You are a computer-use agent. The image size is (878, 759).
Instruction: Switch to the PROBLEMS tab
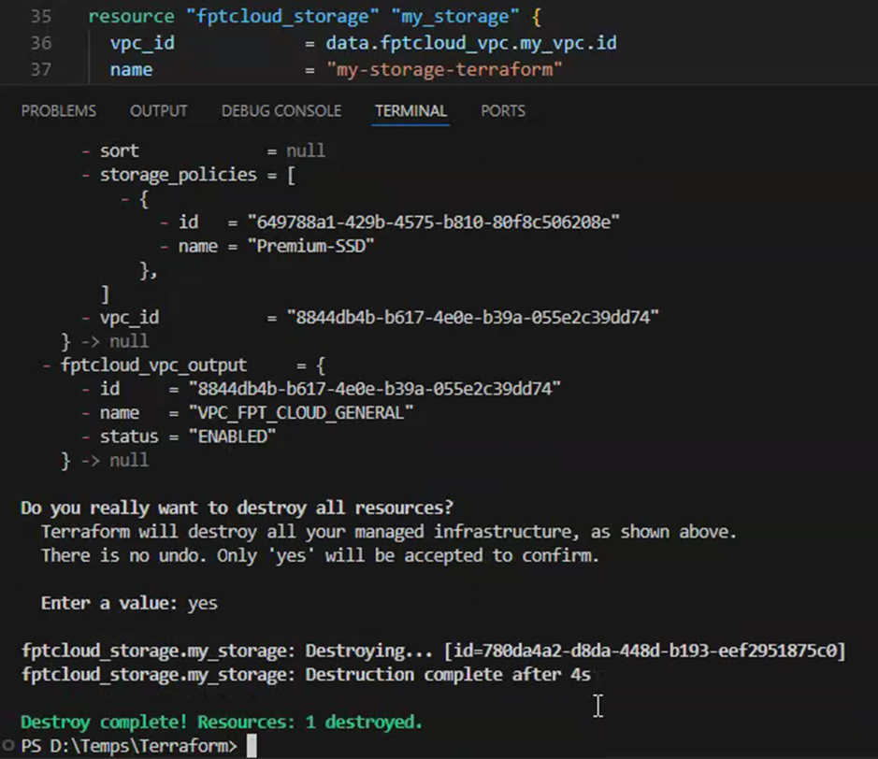point(58,110)
